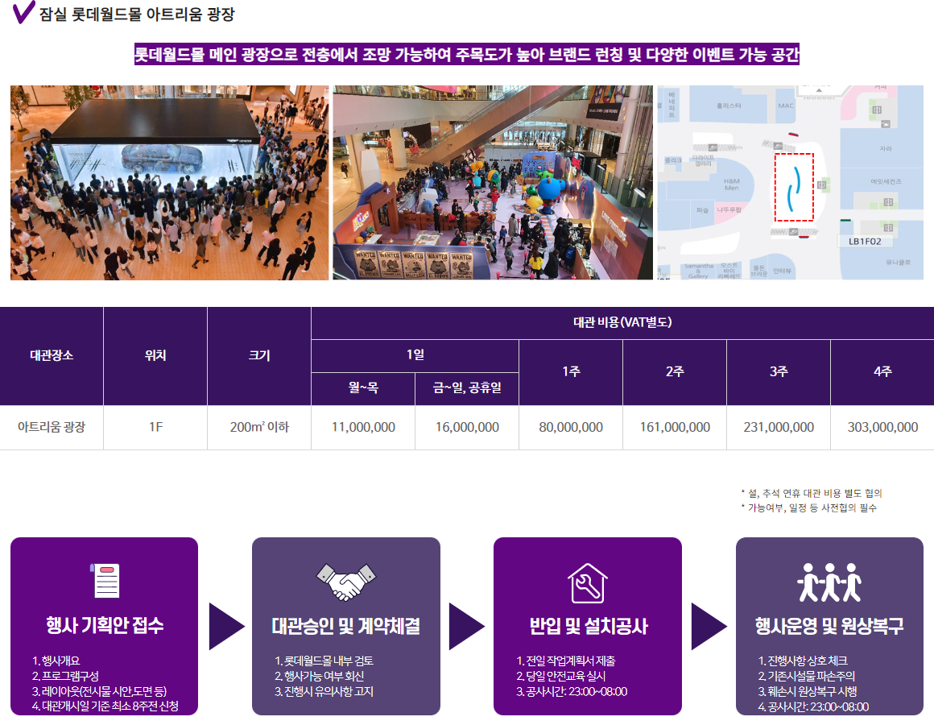The height and width of the screenshot is (725, 934).
Task: Click the arrow between 행사 기획안 접수 and 대관승인 cards
Action: click(x=227, y=626)
